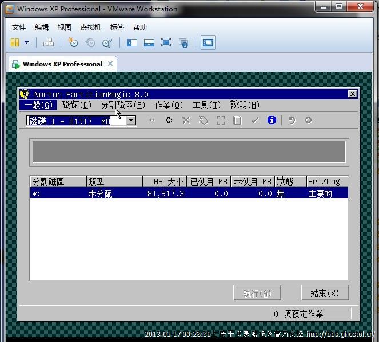Image resolution: width=379 pixels, height=342 pixels.
Task: Open the VMware snapshot manager icon
Action: (x=107, y=42)
